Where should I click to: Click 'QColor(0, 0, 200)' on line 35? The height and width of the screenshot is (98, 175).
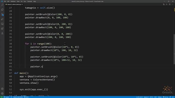(60, 34)
